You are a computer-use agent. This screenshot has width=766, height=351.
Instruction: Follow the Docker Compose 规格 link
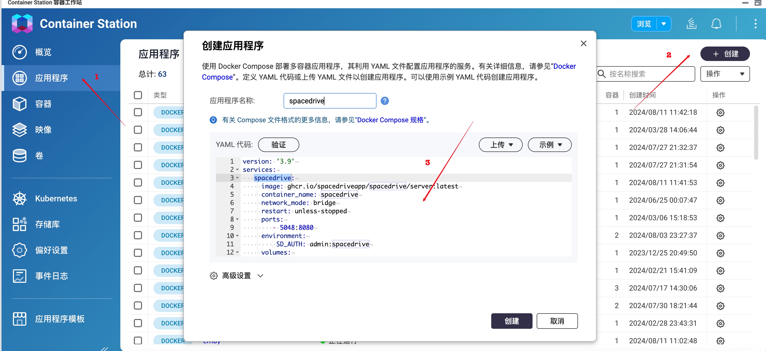point(390,120)
